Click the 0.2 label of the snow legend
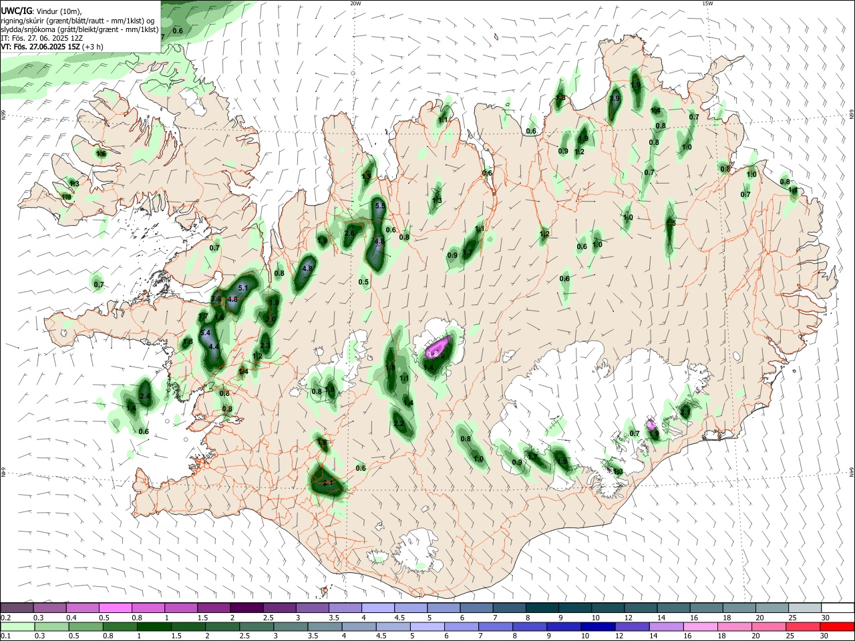 pyautogui.click(x=6, y=618)
